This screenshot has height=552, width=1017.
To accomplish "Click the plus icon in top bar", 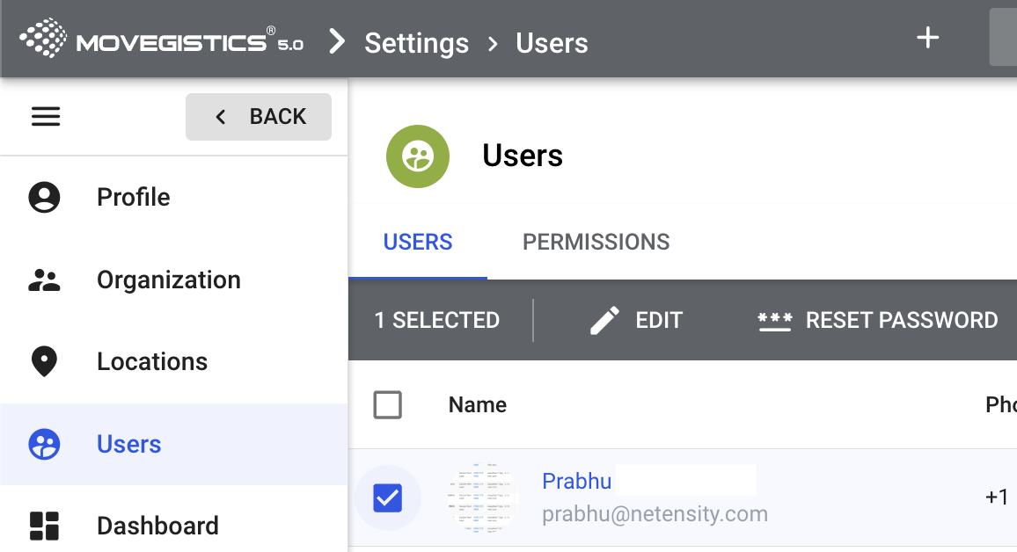I will (x=928, y=38).
